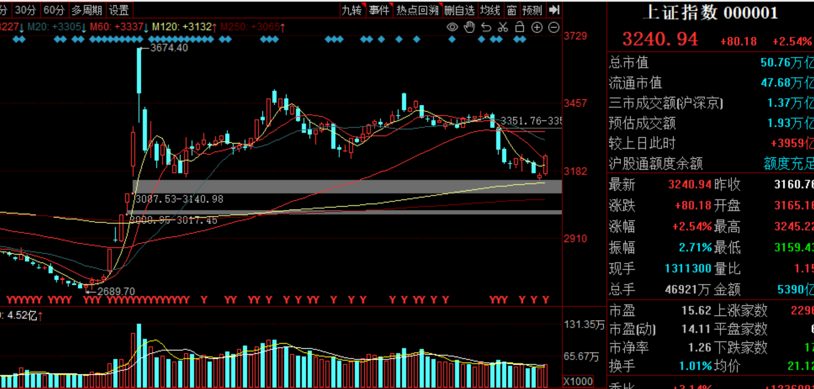Click the X1000 volume scale label
The height and width of the screenshot is (389, 814).
click(x=578, y=381)
